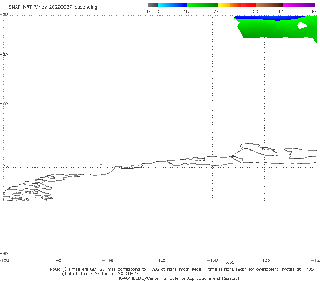
Task: Click the -75 latitude axis label
Action: [4, 166]
